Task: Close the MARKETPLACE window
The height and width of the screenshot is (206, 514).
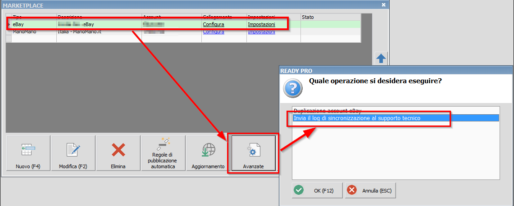Action: [383, 5]
